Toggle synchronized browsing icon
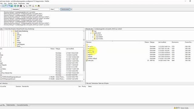194x109 pixels. tap(36, 6)
